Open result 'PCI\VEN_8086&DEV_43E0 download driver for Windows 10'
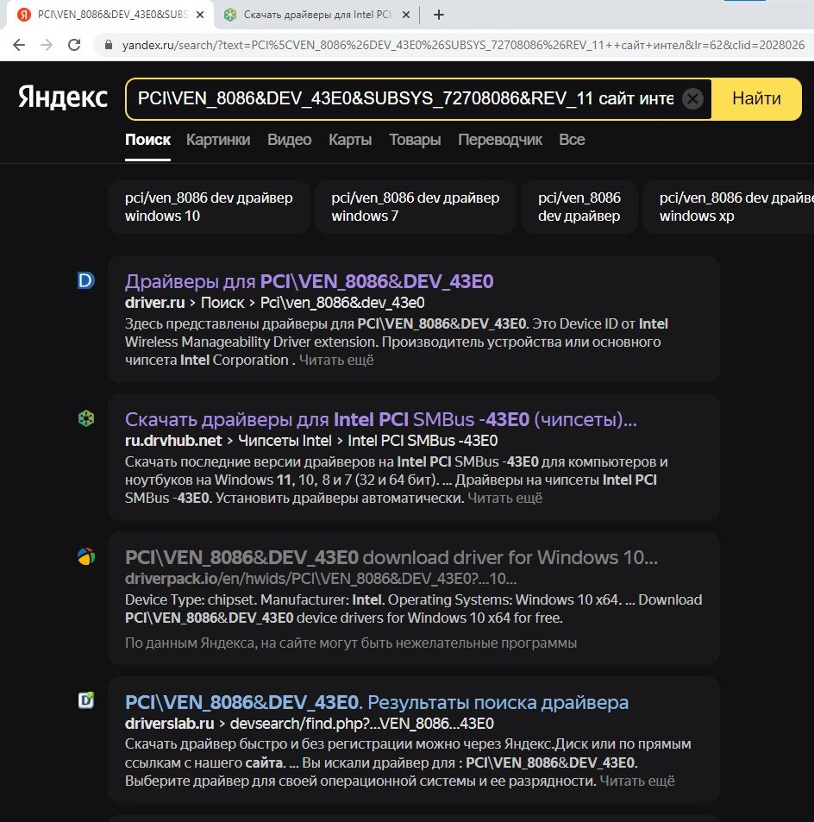 391,557
